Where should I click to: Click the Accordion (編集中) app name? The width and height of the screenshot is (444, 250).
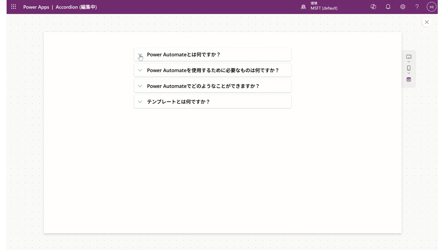[76, 7]
